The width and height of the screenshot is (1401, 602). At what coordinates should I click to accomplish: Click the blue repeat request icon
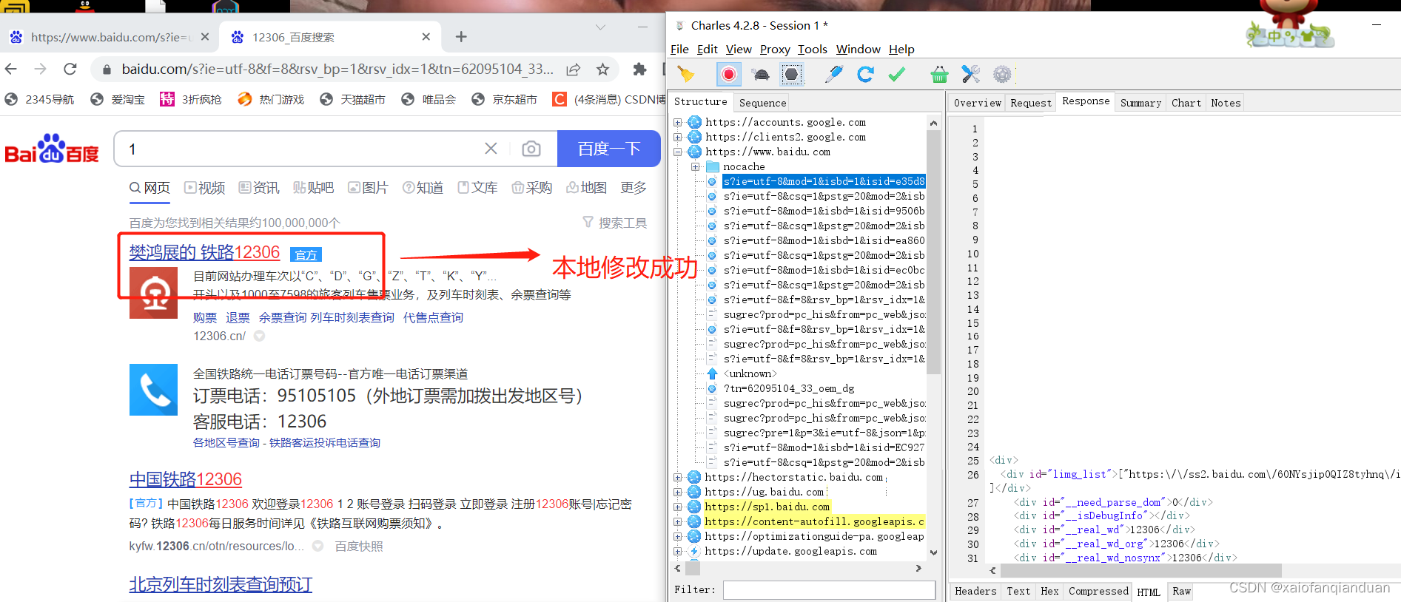tap(865, 74)
